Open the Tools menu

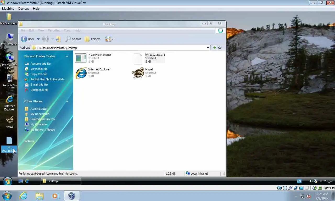[67, 30]
